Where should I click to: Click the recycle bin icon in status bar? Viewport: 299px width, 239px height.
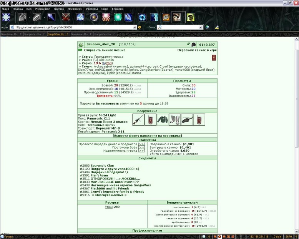pyautogui.click(x=204, y=237)
